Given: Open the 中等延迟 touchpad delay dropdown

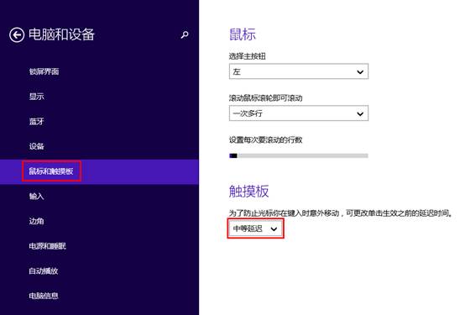Looking at the screenshot, I should click(x=256, y=228).
